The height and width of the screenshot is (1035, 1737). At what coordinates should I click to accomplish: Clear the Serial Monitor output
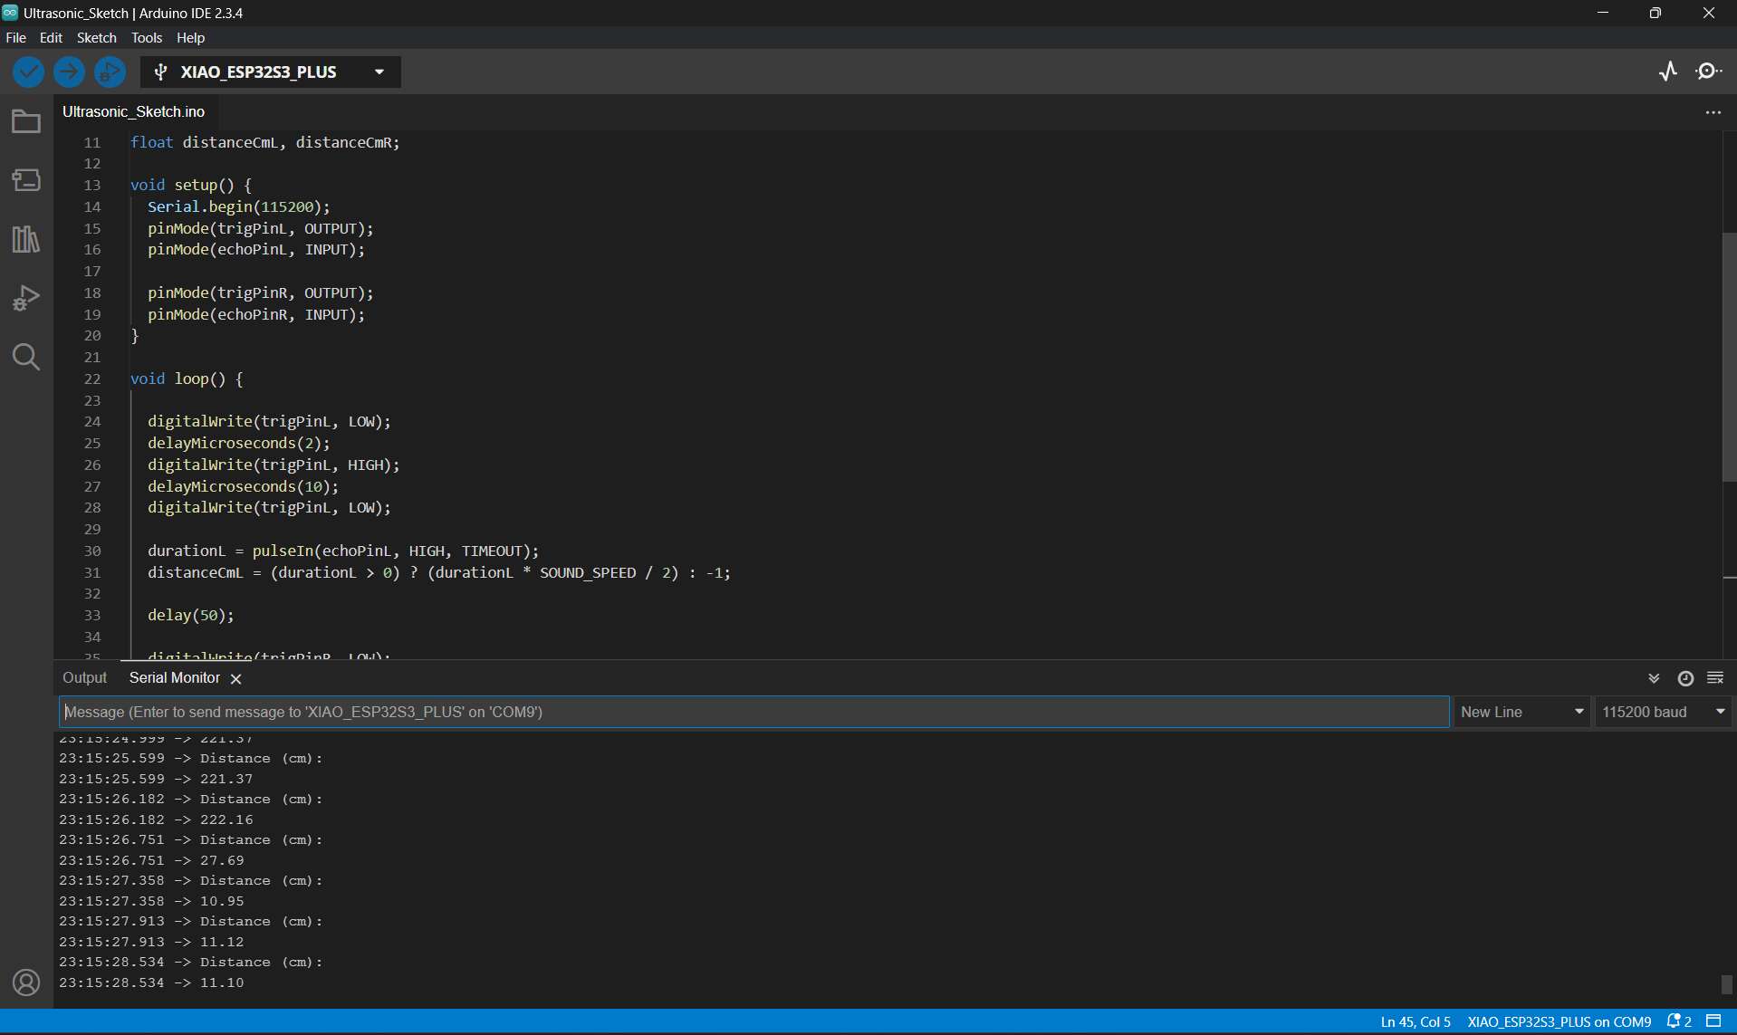pyautogui.click(x=1715, y=677)
